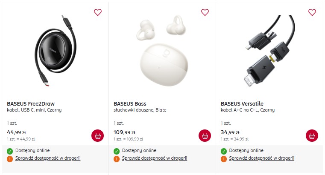The image size is (325, 175).
Task: View the white earbuds product image
Action: (162, 51)
